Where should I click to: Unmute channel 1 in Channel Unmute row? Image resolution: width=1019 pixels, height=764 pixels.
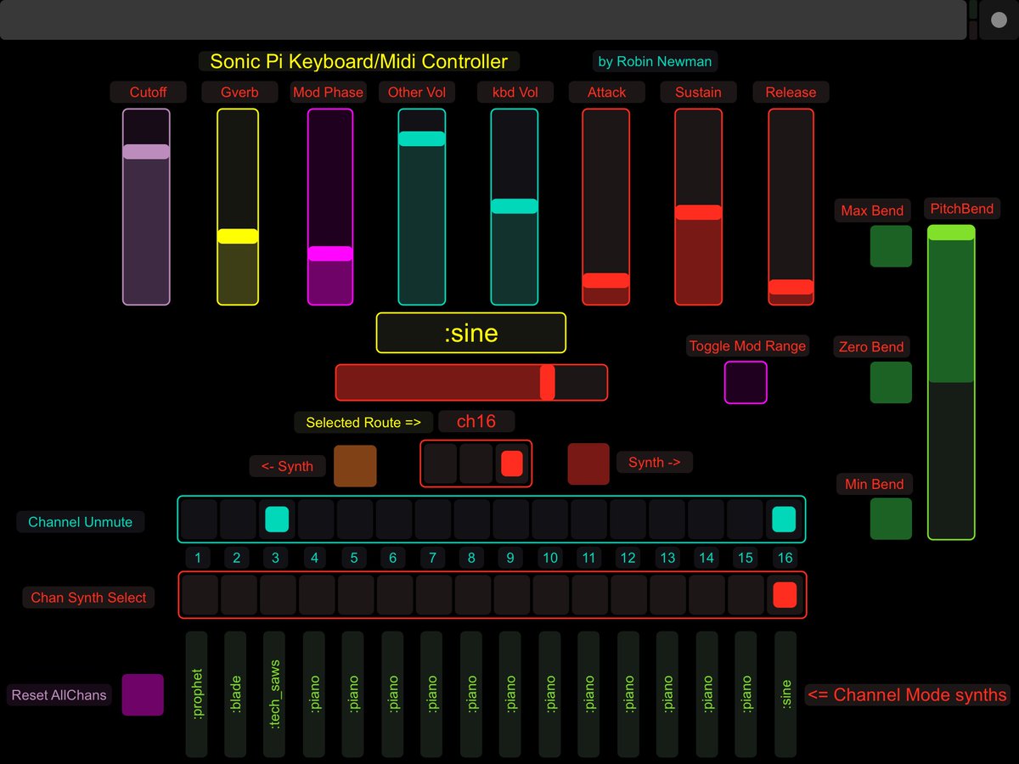(x=199, y=520)
